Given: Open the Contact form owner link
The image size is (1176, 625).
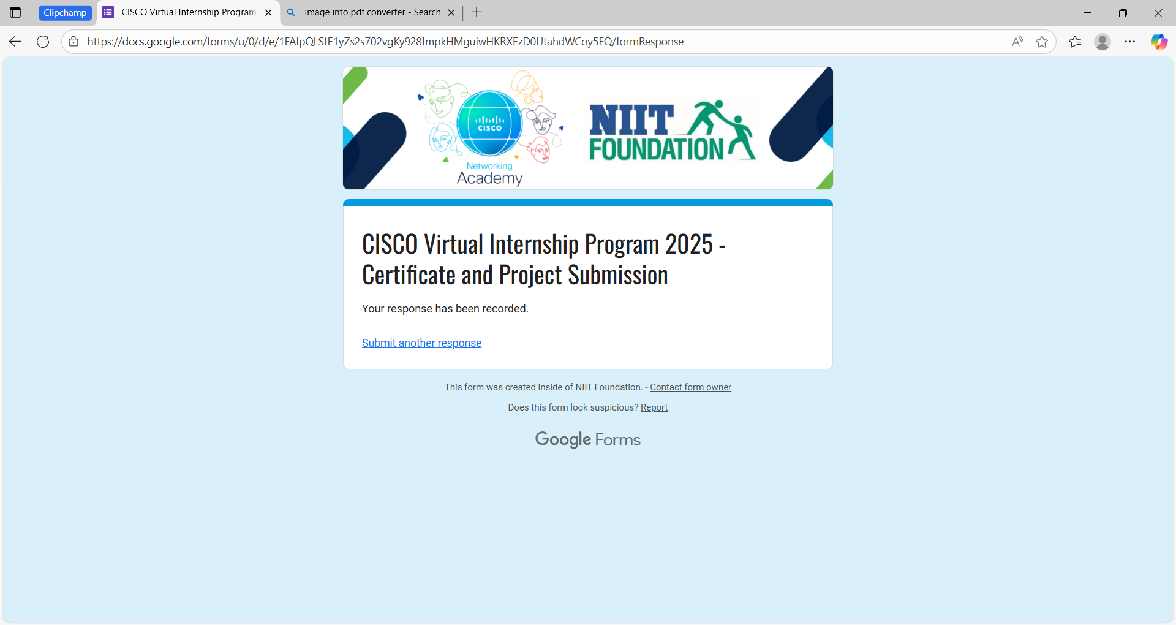Looking at the screenshot, I should pos(690,387).
